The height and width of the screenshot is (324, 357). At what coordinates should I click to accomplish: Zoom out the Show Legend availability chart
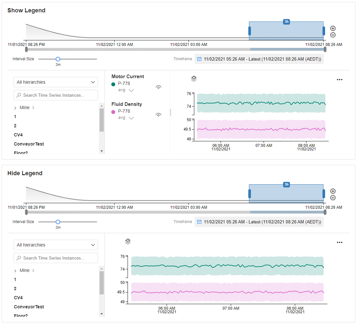click(x=333, y=35)
